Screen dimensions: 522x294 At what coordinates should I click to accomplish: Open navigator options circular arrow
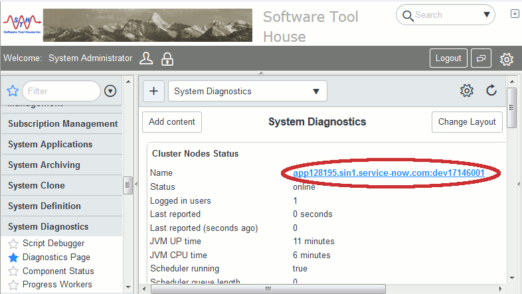(x=110, y=91)
